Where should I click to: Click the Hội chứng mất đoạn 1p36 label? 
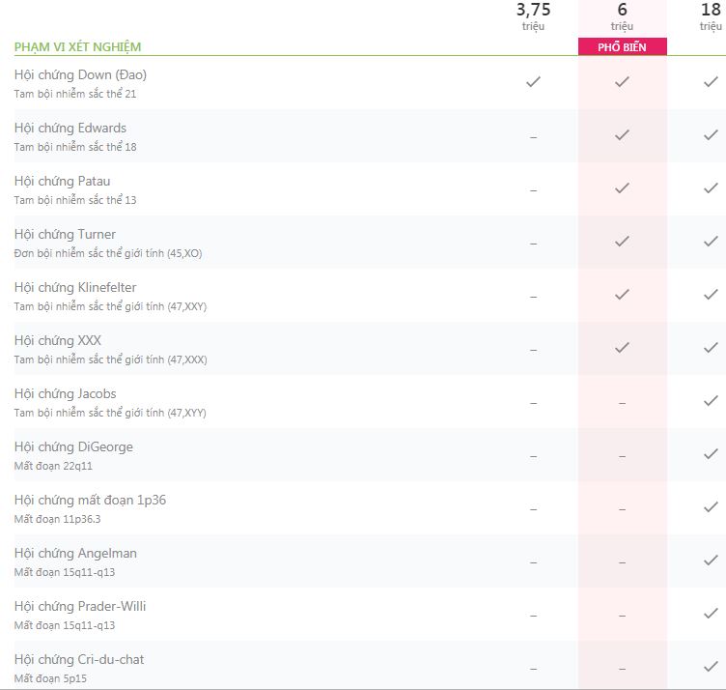coord(91,500)
